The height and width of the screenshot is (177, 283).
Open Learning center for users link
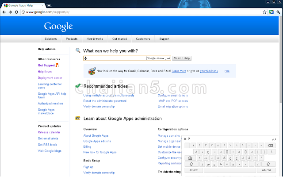[x=50, y=86]
